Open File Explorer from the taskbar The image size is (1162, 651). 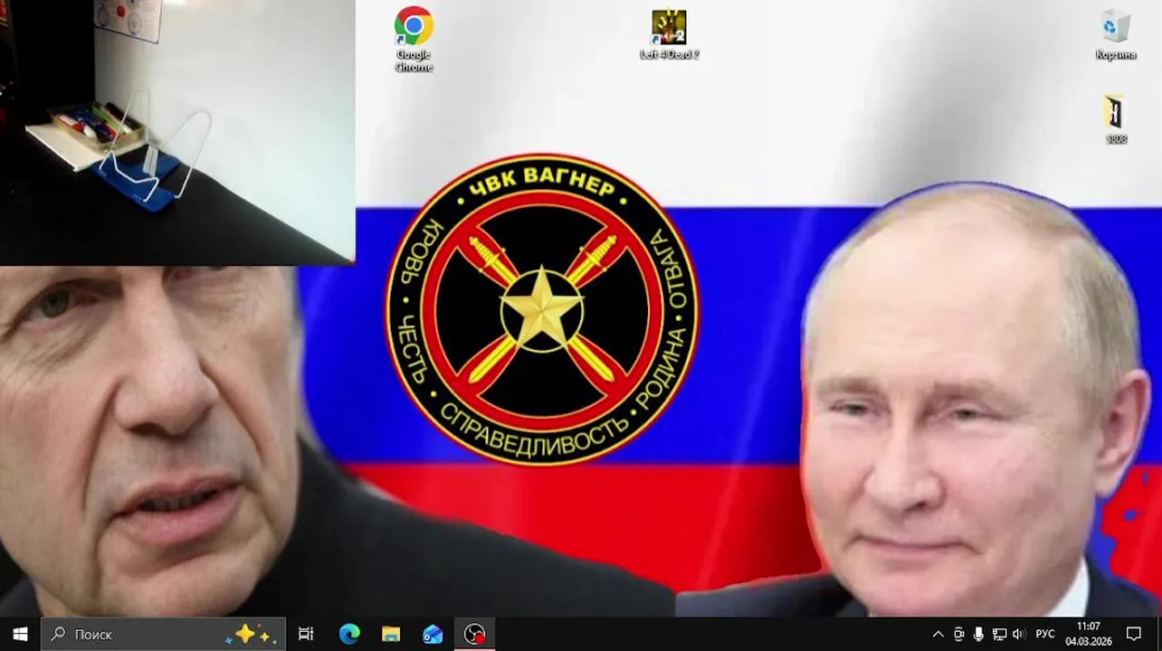[391, 634]
